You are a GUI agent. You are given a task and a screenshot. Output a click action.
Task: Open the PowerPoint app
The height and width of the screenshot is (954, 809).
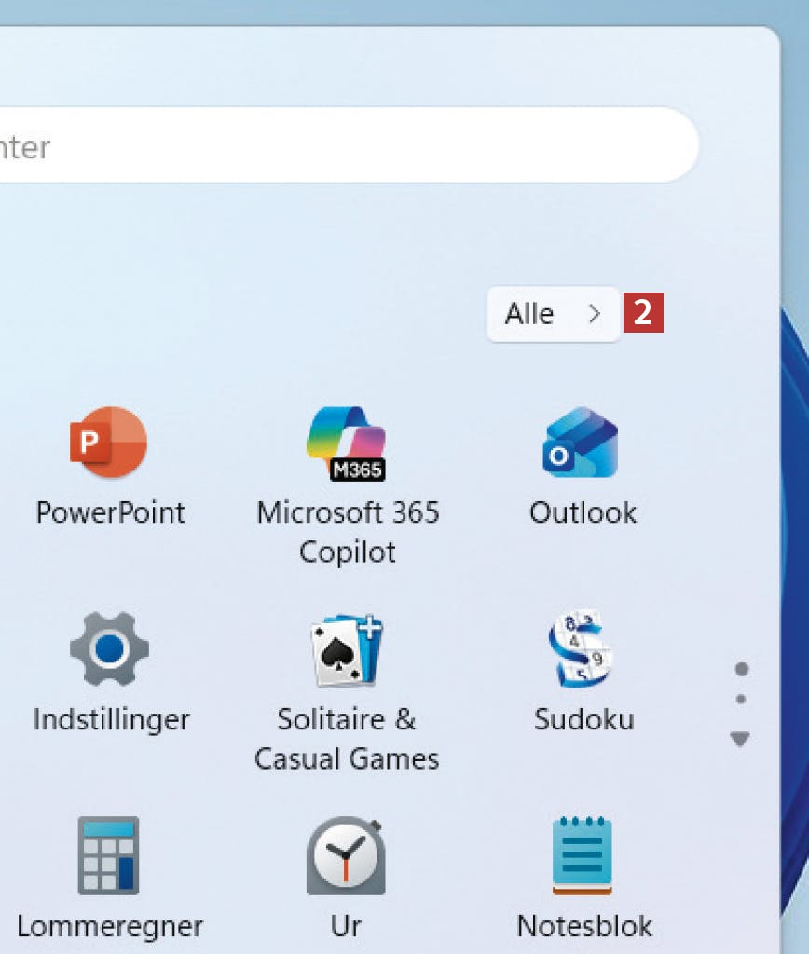108,443
